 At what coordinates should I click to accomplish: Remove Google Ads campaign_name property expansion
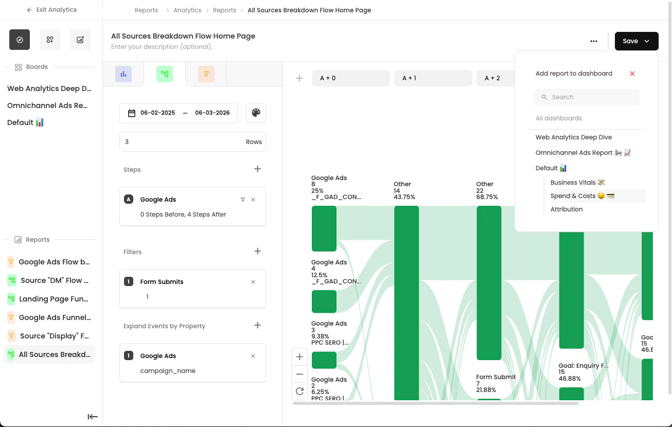coord(253,356)
